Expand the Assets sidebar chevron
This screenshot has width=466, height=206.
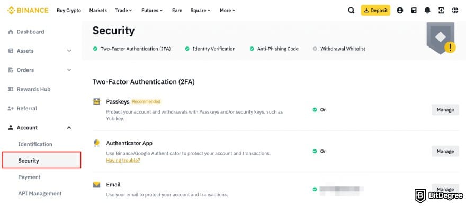tap(69, 51)
